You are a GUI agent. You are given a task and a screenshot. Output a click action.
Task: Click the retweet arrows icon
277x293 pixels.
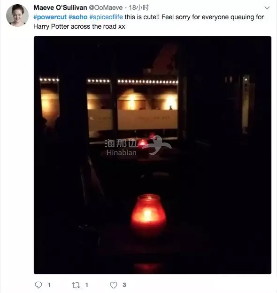point(76,285)
